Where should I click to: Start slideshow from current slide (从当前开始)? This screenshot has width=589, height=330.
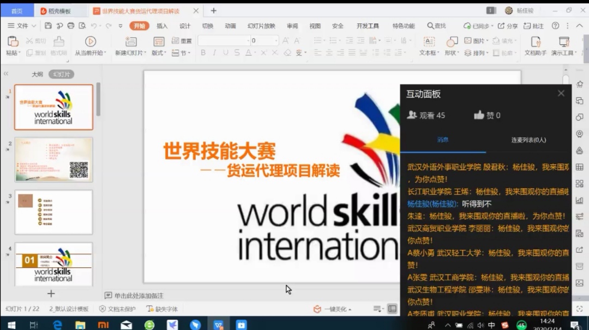pos(91,42)
